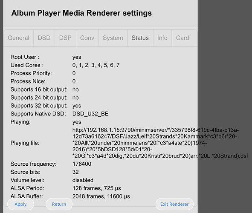Click the disabled volume level value

click(83, 180)
